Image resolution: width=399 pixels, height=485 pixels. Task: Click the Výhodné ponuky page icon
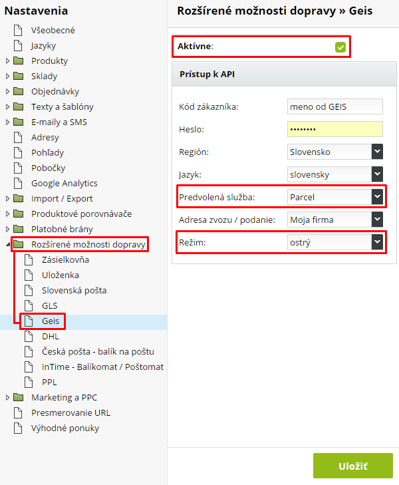[19, 428]
